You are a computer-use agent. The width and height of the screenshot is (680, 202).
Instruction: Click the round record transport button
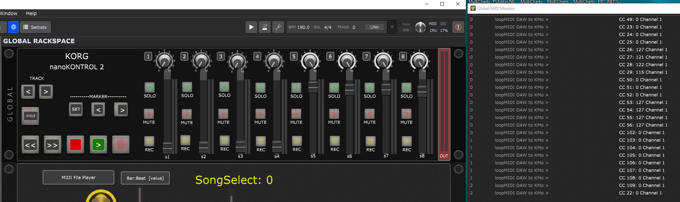pyautogui.click(x=121, y=145)
